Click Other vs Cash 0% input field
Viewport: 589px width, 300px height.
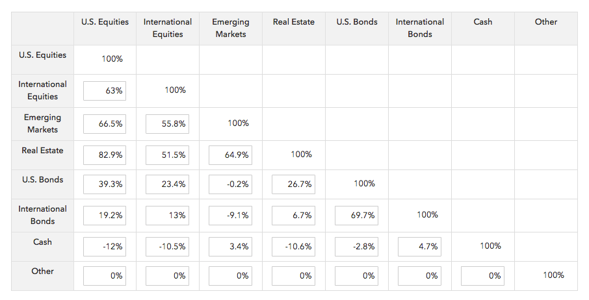point(482,276)
